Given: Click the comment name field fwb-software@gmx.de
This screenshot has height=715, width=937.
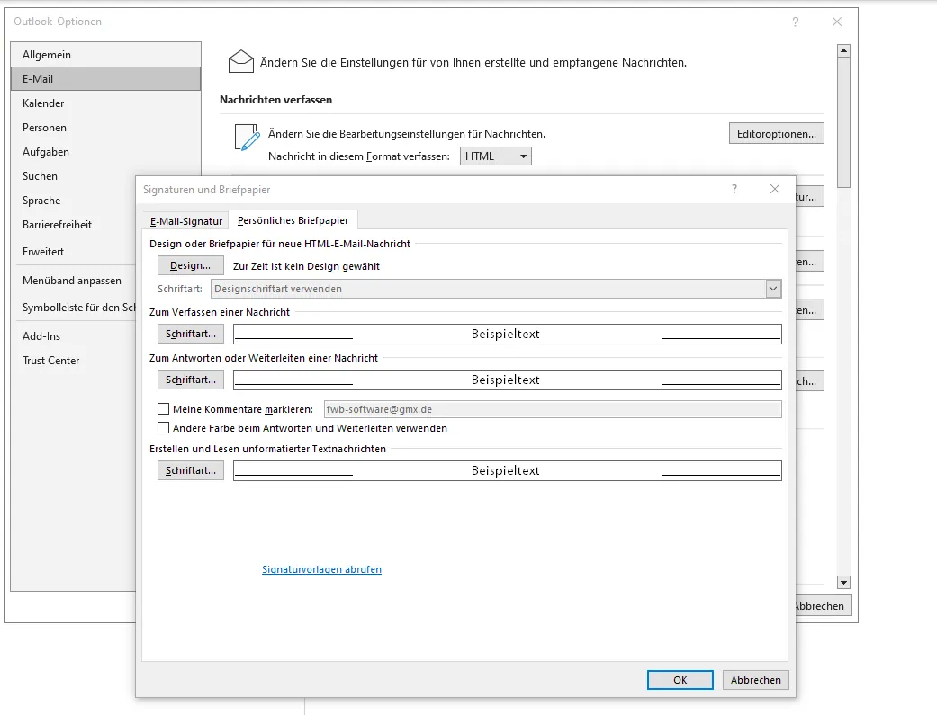Looking at the screenshot, I should coord(553,409).
